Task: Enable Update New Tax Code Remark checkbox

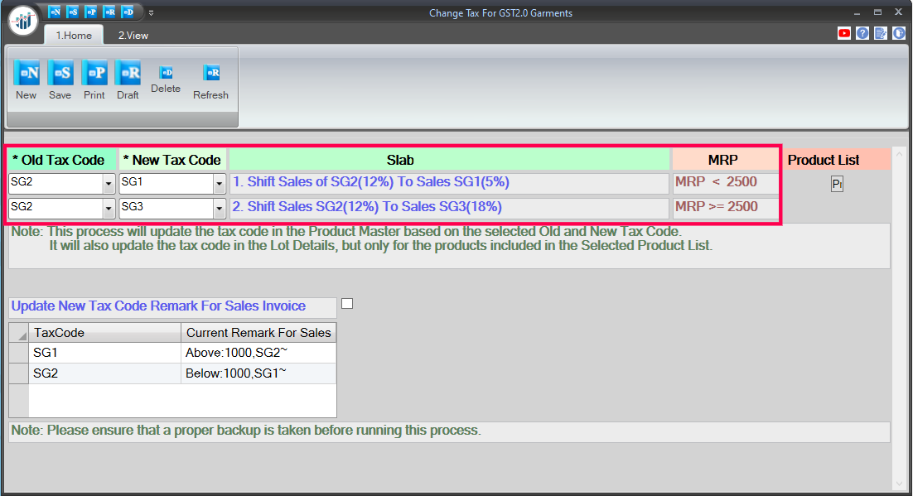Action: (x=347, y=304)
